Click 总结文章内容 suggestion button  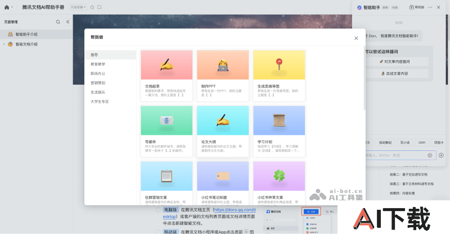pos(397,74)
